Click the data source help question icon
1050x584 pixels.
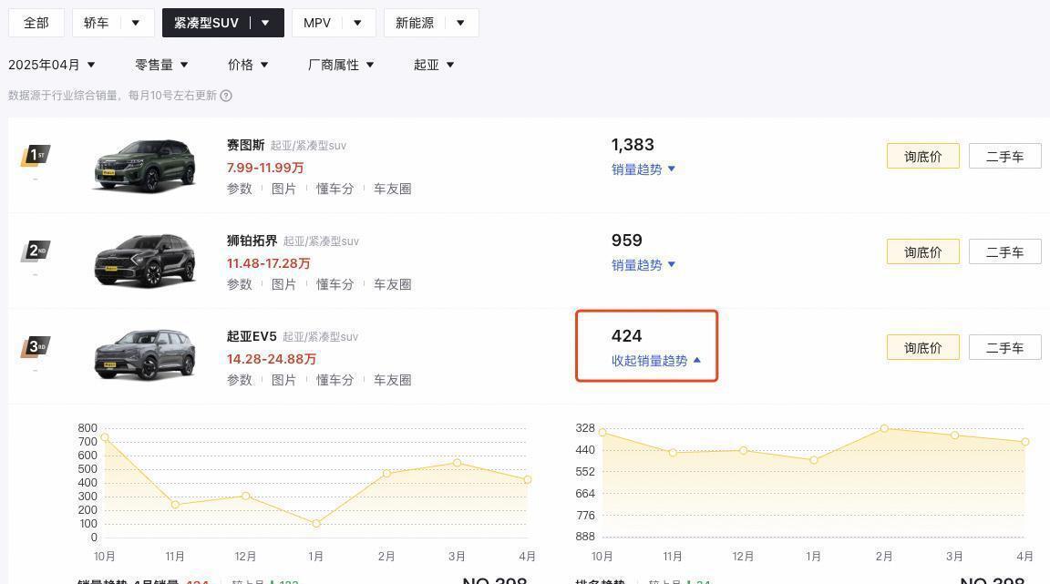226,96
